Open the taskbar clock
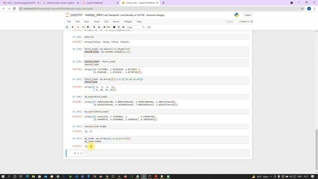This screenshot has height=179, width=318. pyautogui.click(x=306, y=177)
